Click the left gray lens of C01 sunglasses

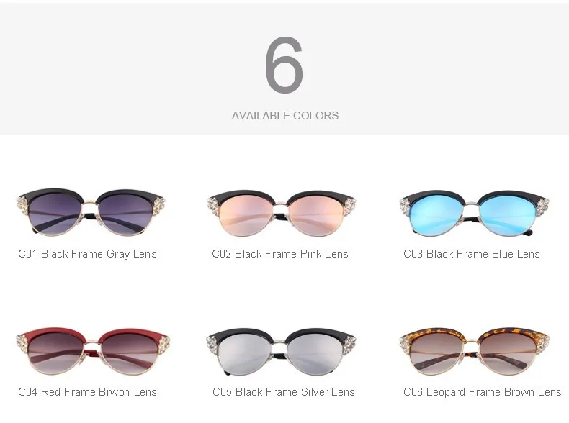[x=55, y=214]
